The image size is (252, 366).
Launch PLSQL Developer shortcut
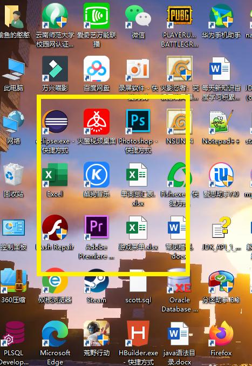tap(13, 334)
